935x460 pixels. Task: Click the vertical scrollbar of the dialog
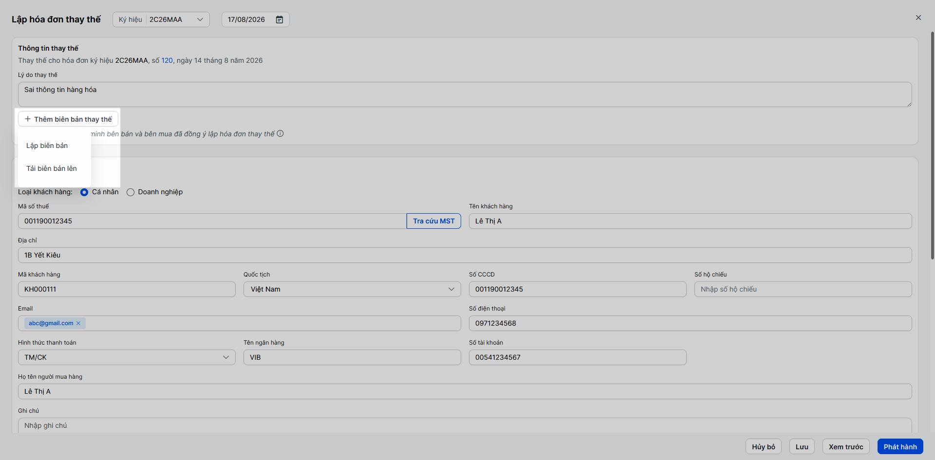(x=932, y=145)
